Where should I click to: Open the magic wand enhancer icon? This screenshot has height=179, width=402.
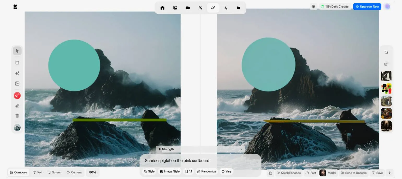(200, 8)
